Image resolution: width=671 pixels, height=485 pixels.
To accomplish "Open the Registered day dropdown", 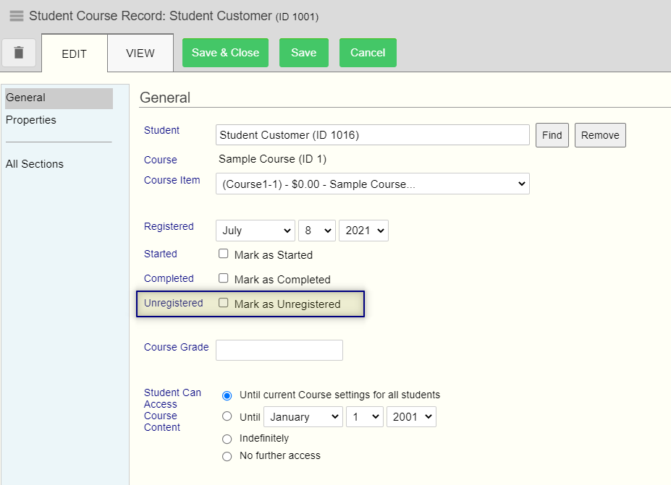I will (x=316, y=231).
